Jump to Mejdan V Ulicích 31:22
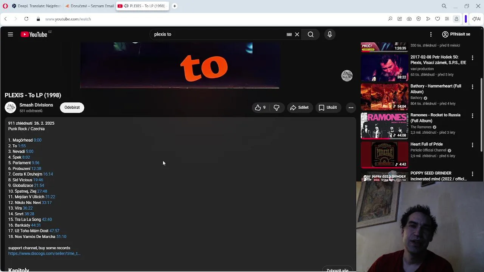Screen dimensions: 484x272 (x=50, y=197)
